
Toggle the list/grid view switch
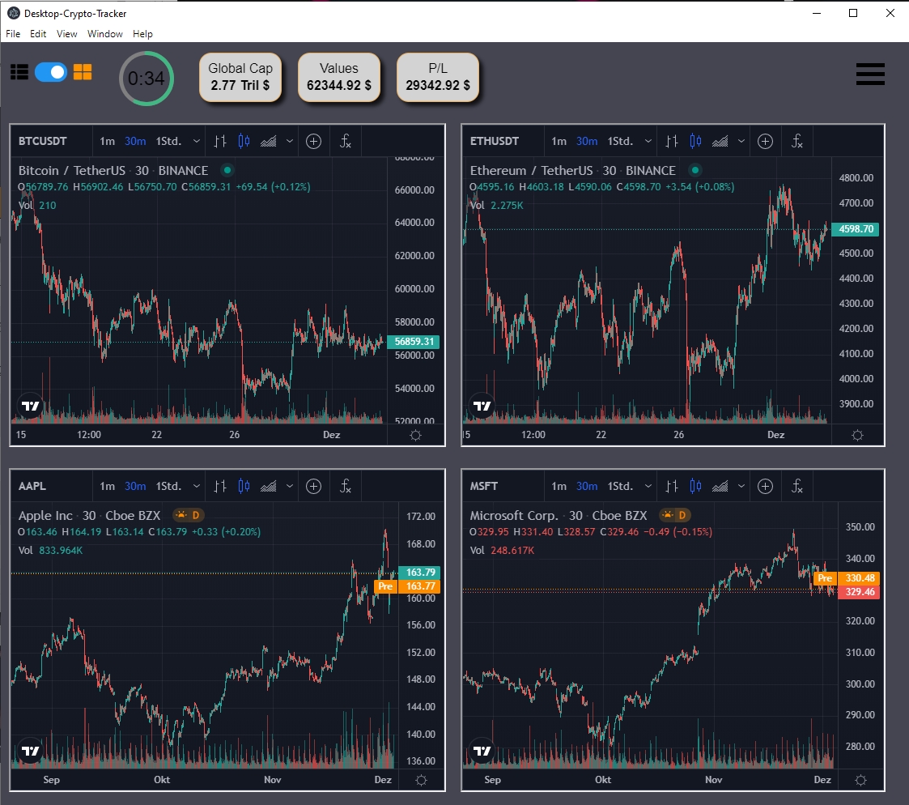[51, 72]
